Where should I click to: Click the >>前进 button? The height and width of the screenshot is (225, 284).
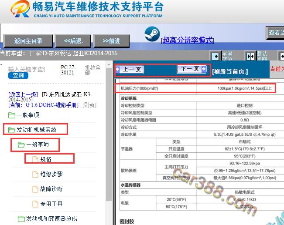[111, 41]
